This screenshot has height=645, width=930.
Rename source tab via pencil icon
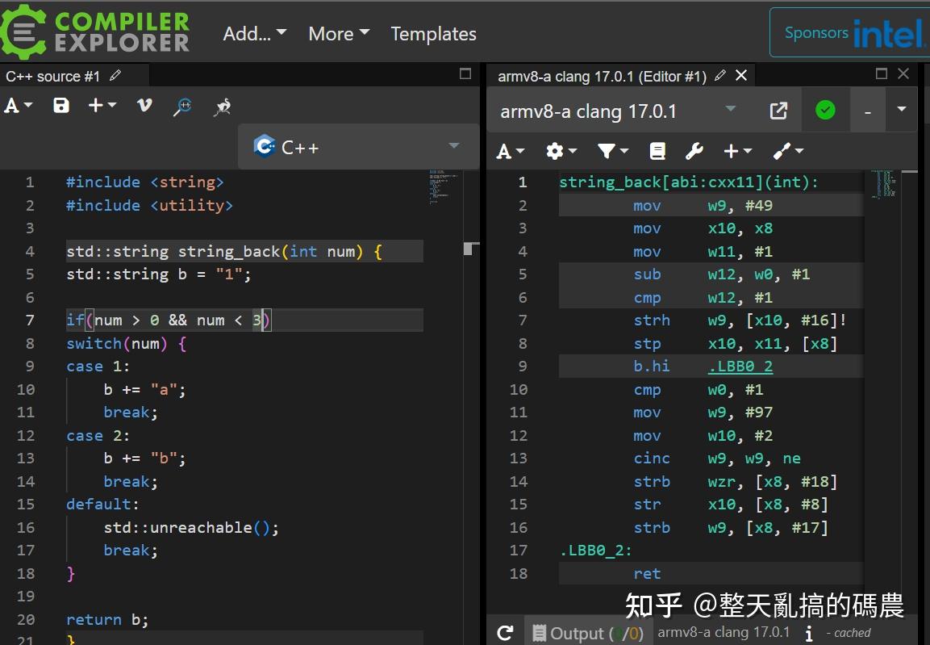point(115,75)
